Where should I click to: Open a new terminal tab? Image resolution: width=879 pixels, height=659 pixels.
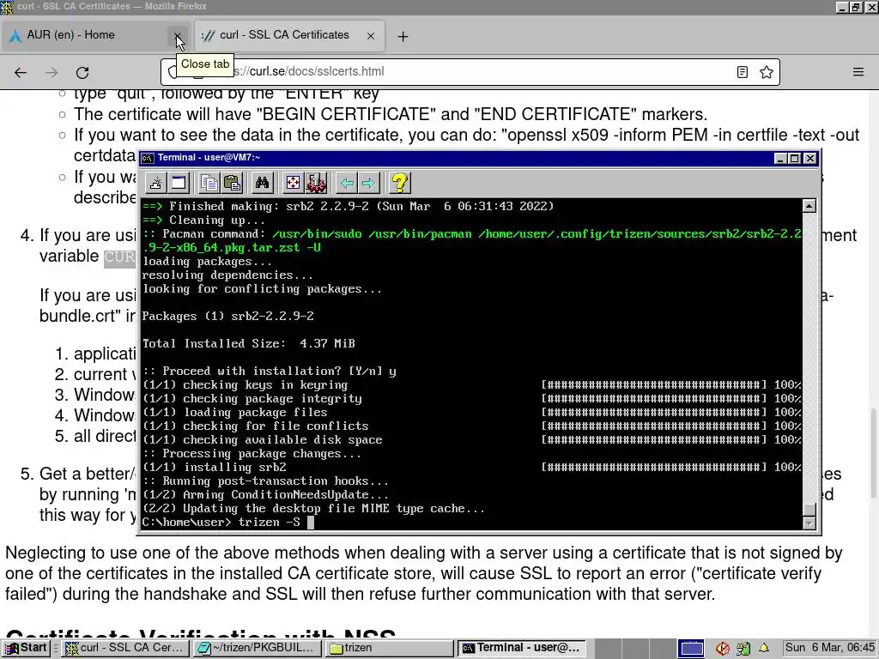(155, 183)
